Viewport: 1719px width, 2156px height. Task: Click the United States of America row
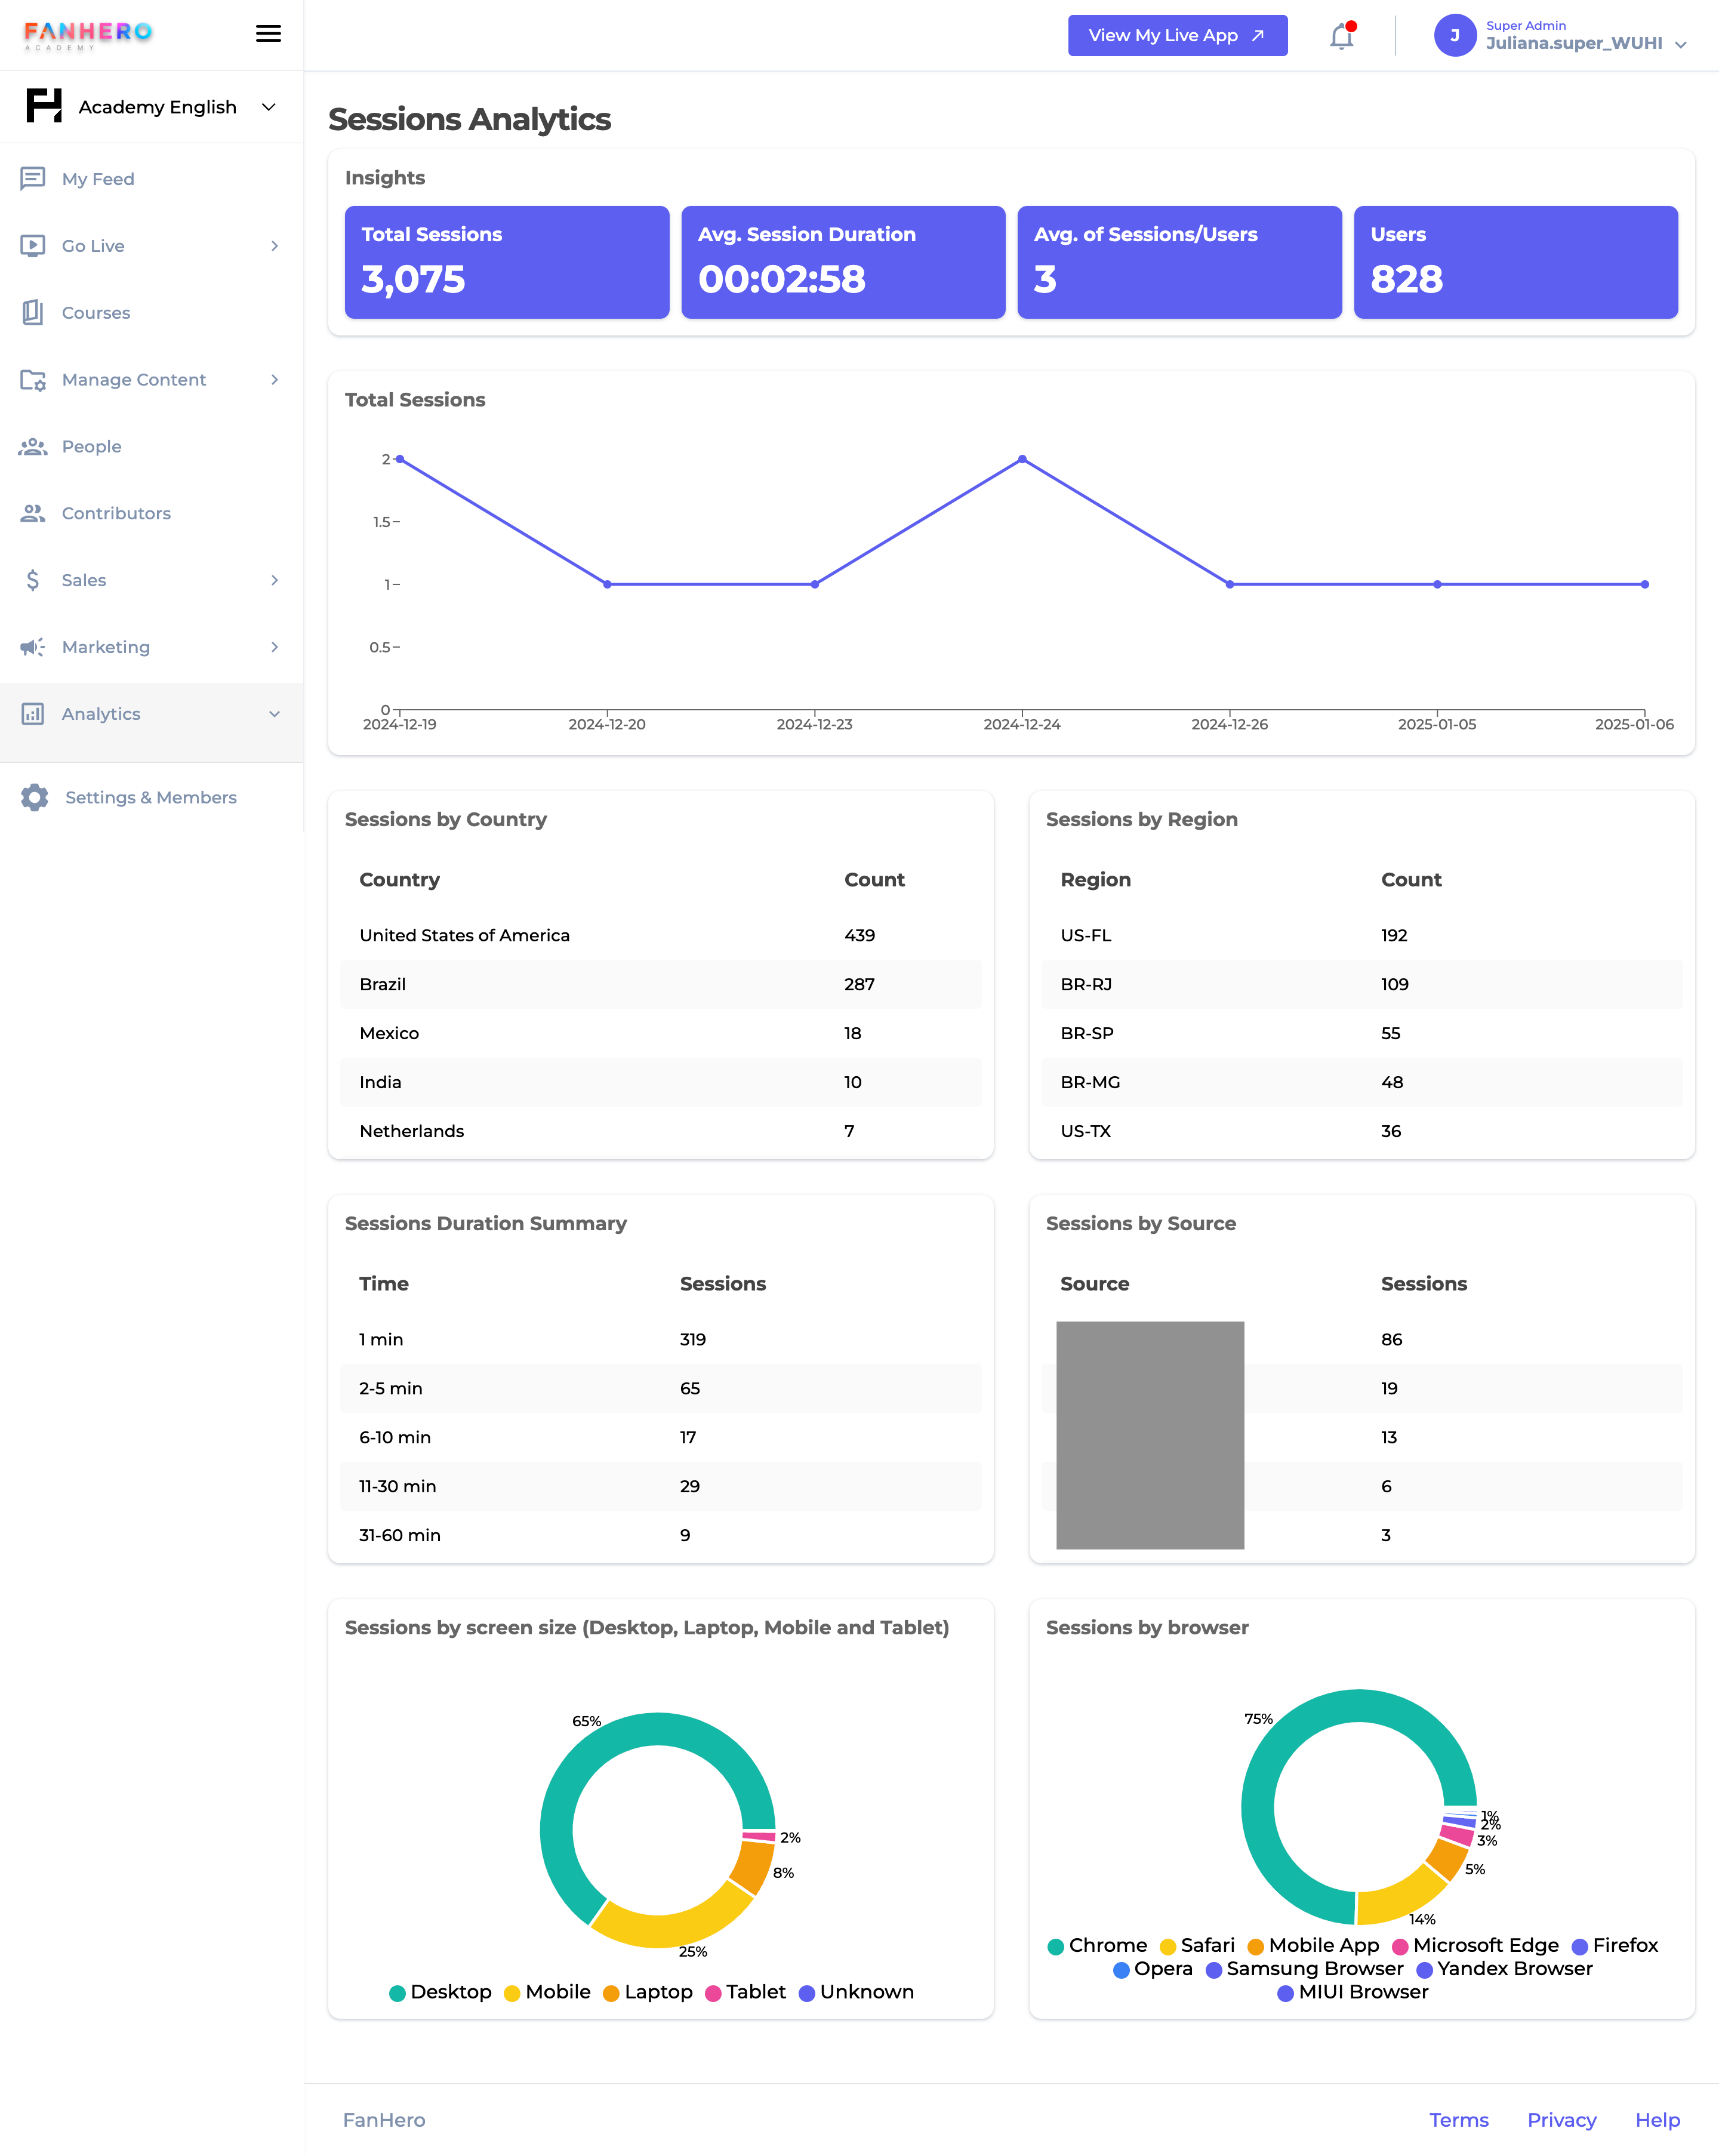tap(661, 935)
